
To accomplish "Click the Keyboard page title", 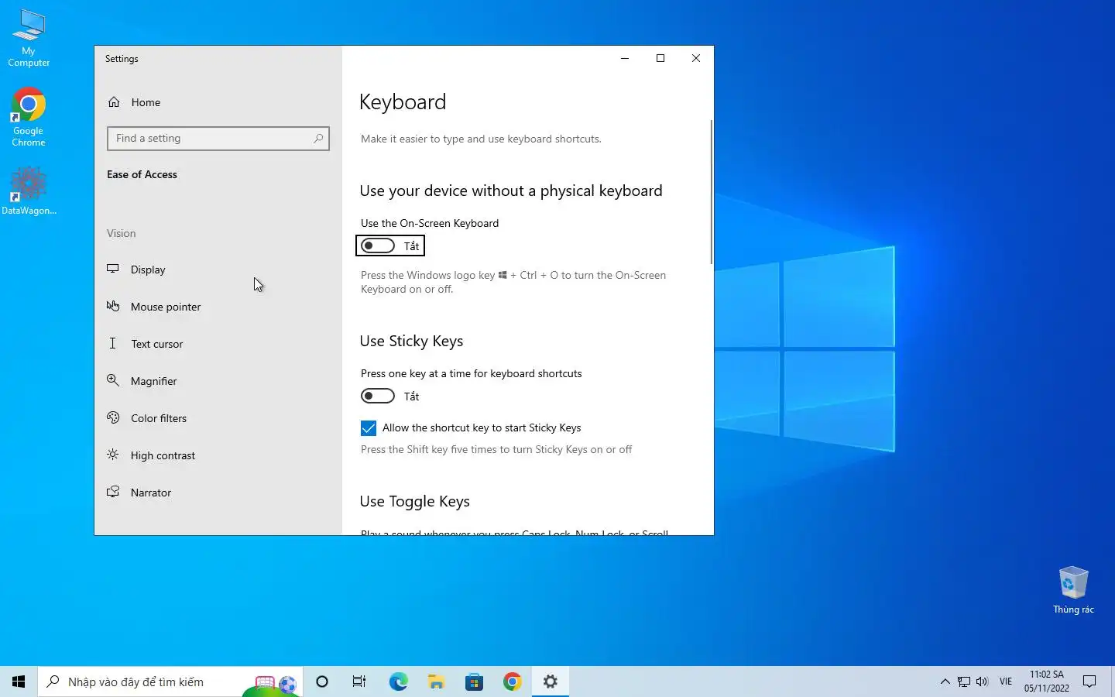I will coord(403,101).
